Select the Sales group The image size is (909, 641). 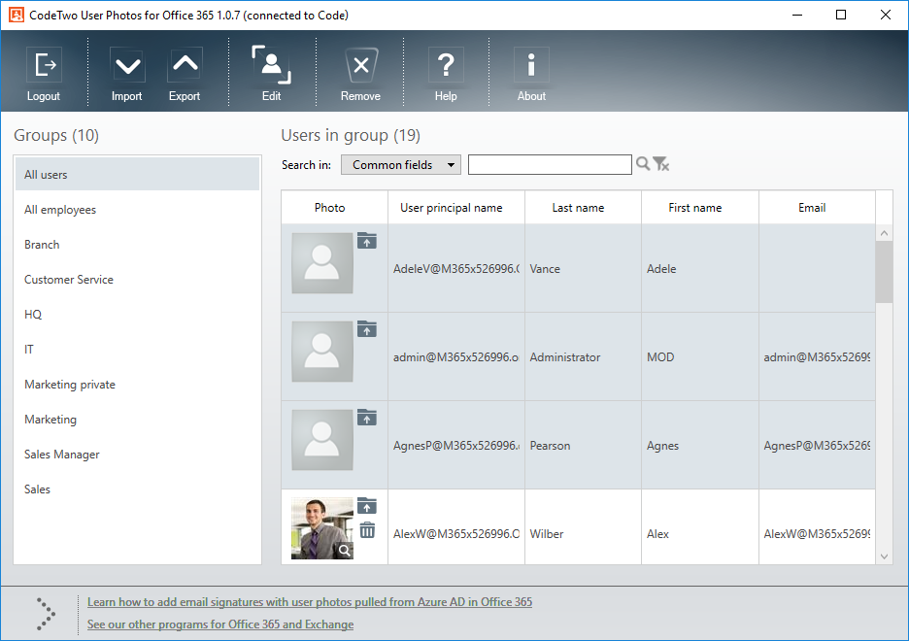pos(137,489)
